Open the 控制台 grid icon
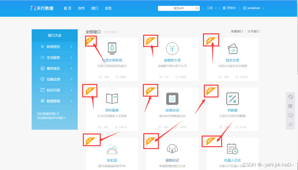 coord(224,8)
